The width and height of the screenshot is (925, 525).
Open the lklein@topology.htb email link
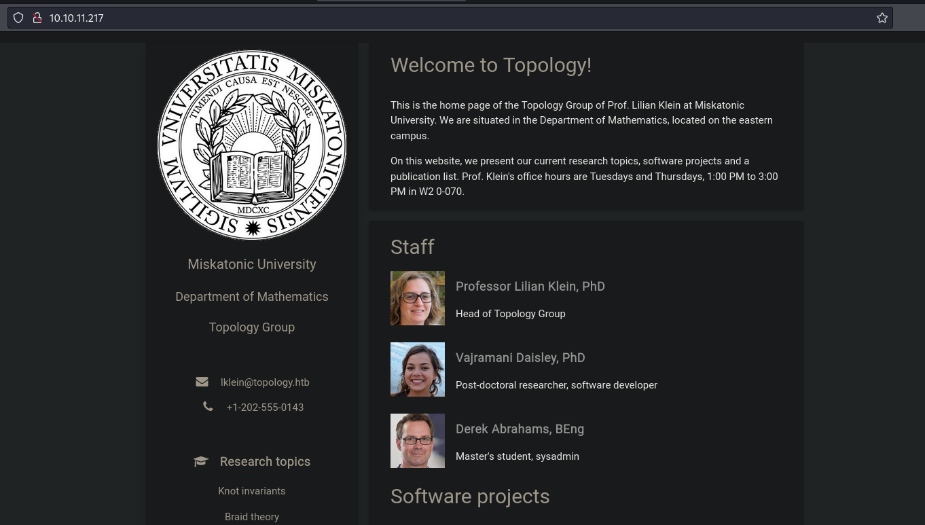pyautogui.click(x=265, y=382)
